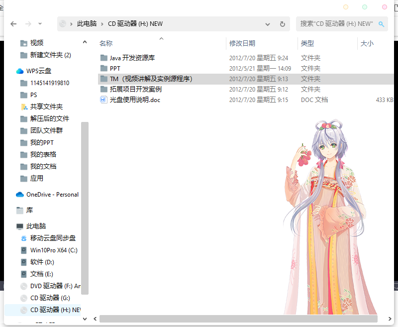Select the 软件 (D:) drive icon
This screenshot has width=398, height=327.
tap(23, 262)
